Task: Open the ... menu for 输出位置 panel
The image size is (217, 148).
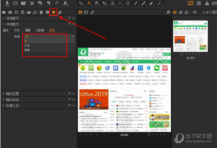Action: coord(73,94)
